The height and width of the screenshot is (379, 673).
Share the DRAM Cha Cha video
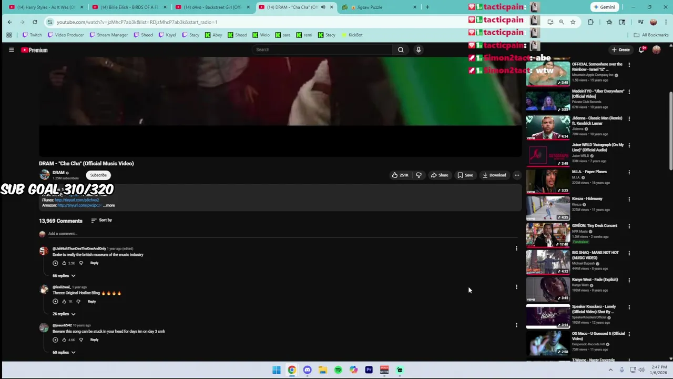point(440,175)
